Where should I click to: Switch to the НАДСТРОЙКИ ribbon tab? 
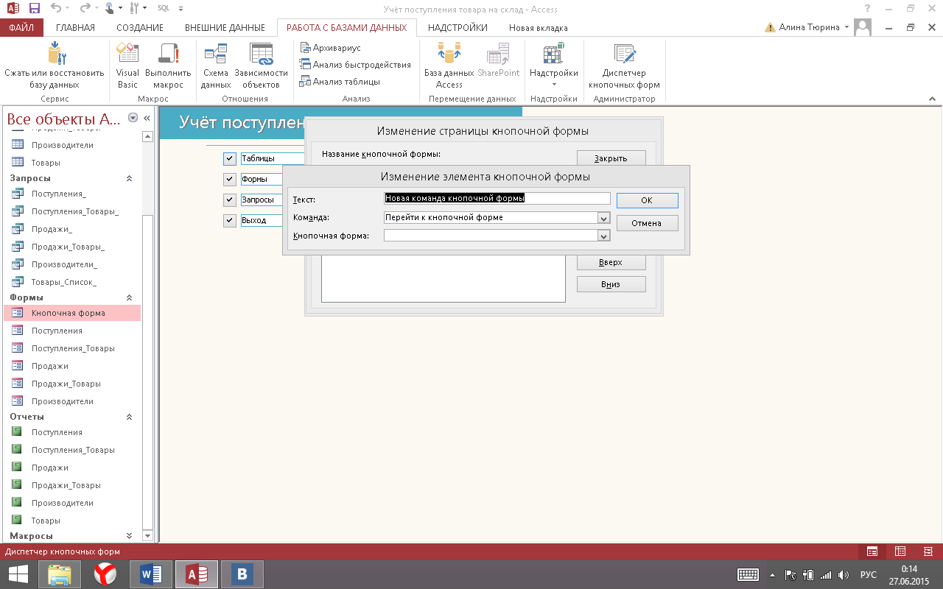458,28
